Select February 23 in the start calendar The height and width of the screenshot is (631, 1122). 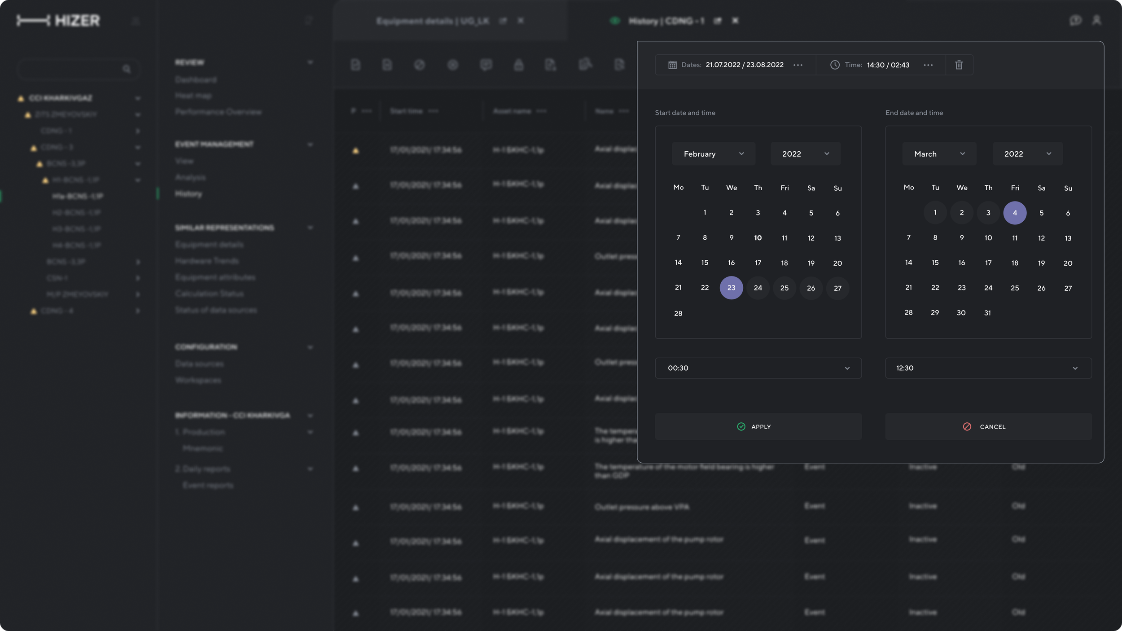click(731, 288)
